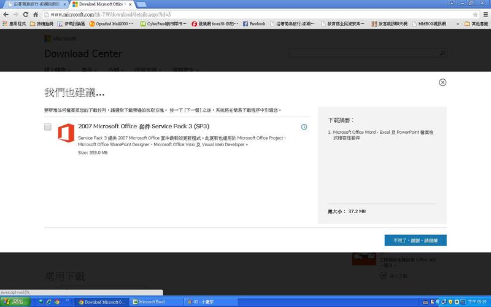
Task: Open the Facebook bookmark
Action: (254, 23)
